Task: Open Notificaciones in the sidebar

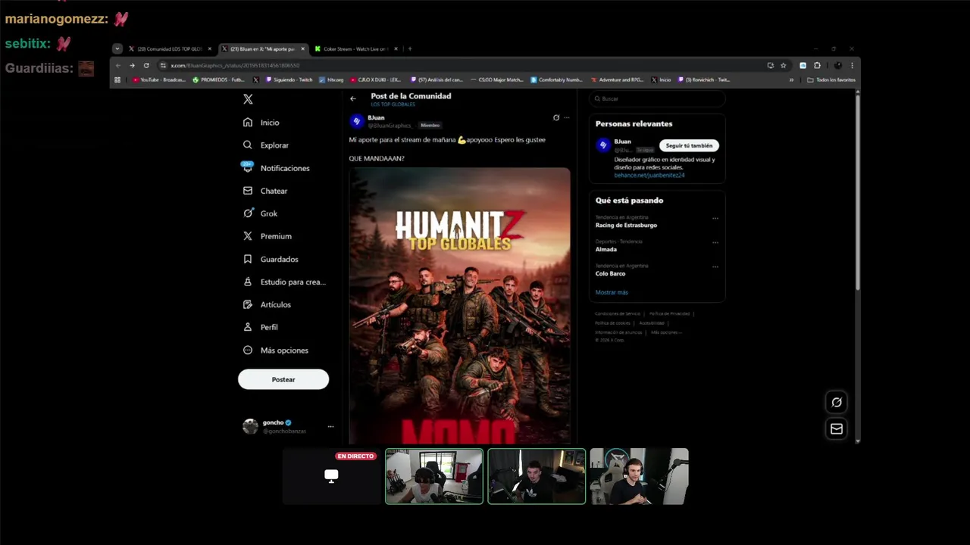Action: click(276, 168)
